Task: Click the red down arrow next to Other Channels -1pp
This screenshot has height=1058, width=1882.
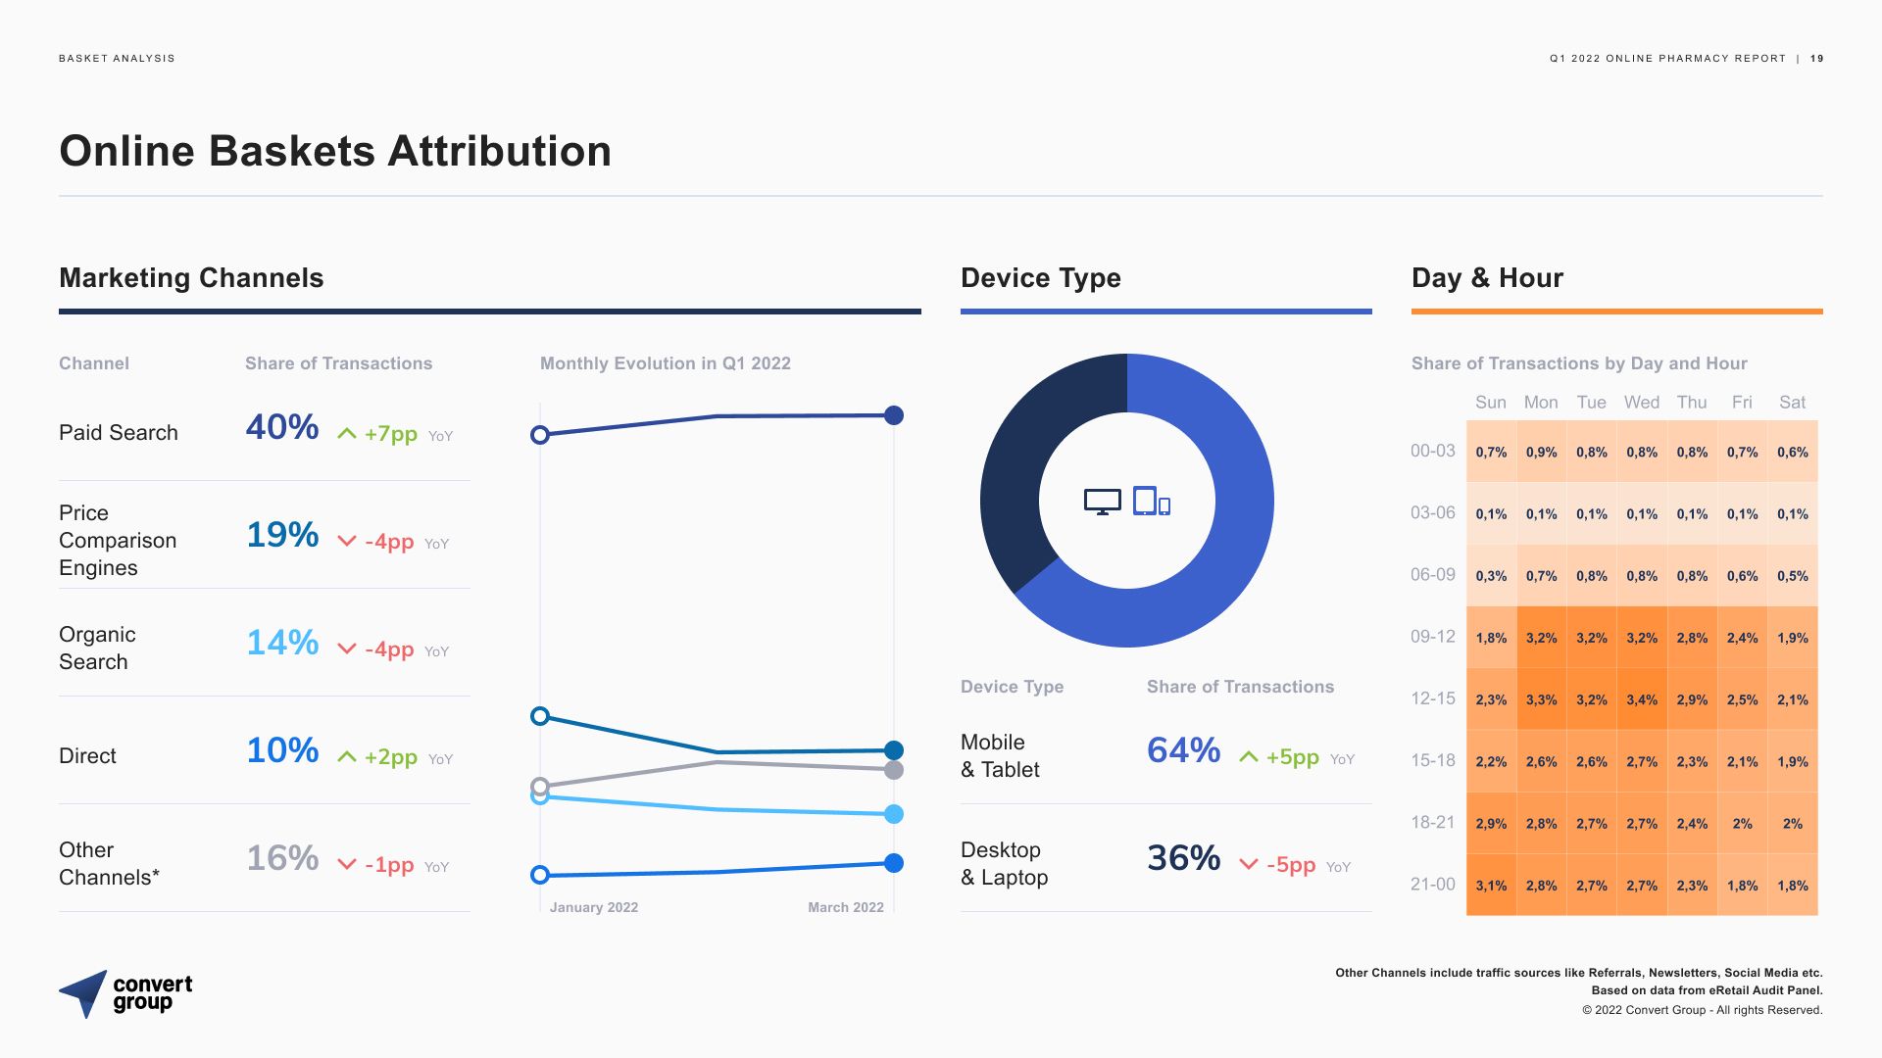Action: point(346,864)
